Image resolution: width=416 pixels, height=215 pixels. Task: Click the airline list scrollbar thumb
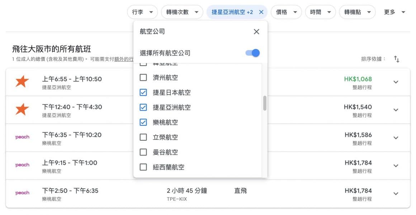pyautogui.click(x=265, y=103)
